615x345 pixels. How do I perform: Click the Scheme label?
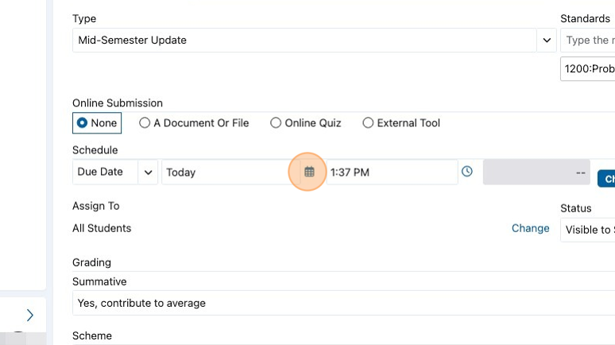(92, 335)
